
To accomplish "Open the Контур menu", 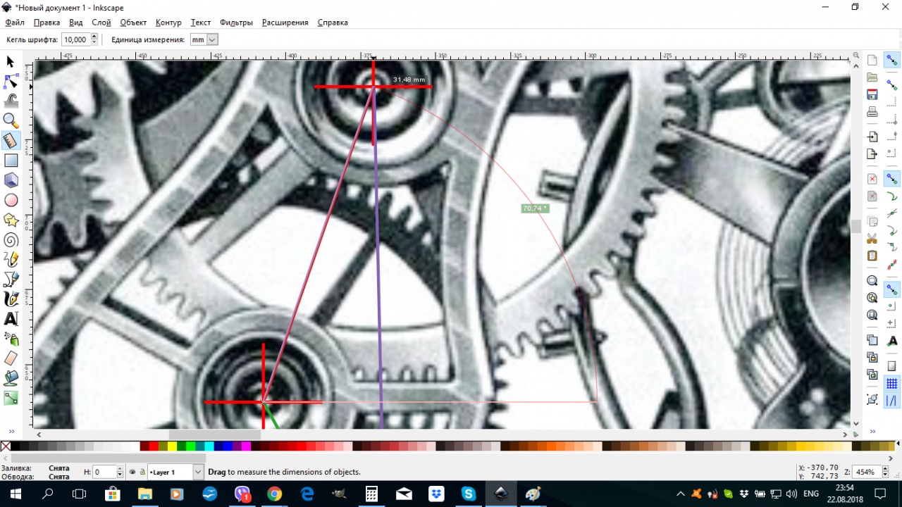I will (x=168, y=23).
